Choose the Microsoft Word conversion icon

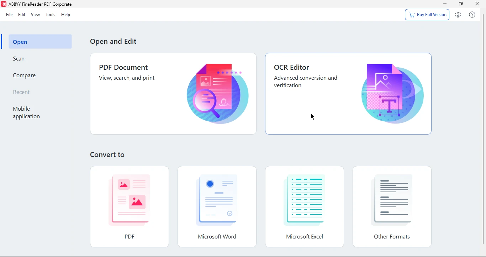[x=217, y=201]
